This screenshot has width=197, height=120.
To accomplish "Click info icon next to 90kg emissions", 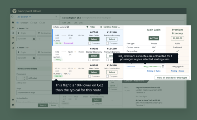I will (x=163, y=66).
